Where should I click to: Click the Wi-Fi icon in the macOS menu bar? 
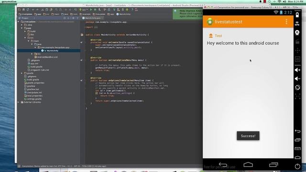pos(279,1)
